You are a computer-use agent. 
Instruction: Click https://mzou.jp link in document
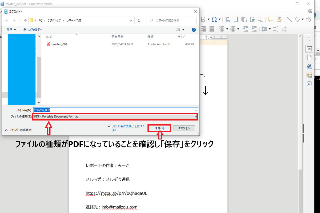coord(117,193)
